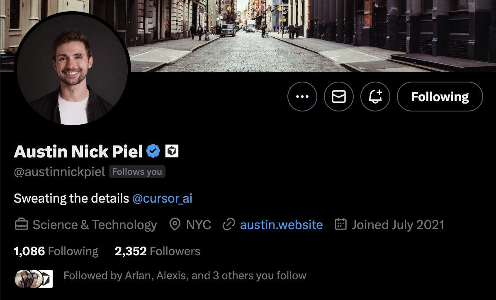Open the @cursor_ai mention in bio
Screen dimensions: 496x300
point(162,198)
